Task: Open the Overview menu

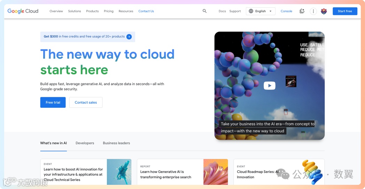Action: click(x=56, y=11)
